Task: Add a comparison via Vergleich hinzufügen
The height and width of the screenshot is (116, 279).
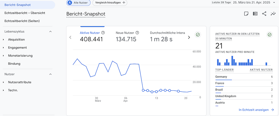Action: (x=110, y=3)
